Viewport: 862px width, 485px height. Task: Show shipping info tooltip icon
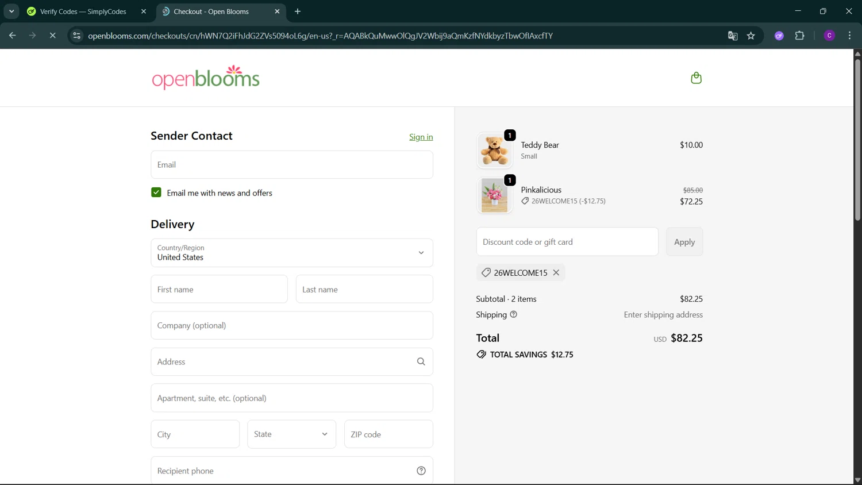click(514, 314)
